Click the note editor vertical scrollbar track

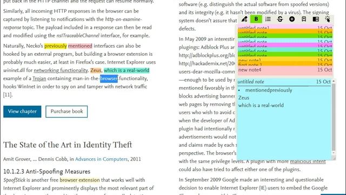334,117
